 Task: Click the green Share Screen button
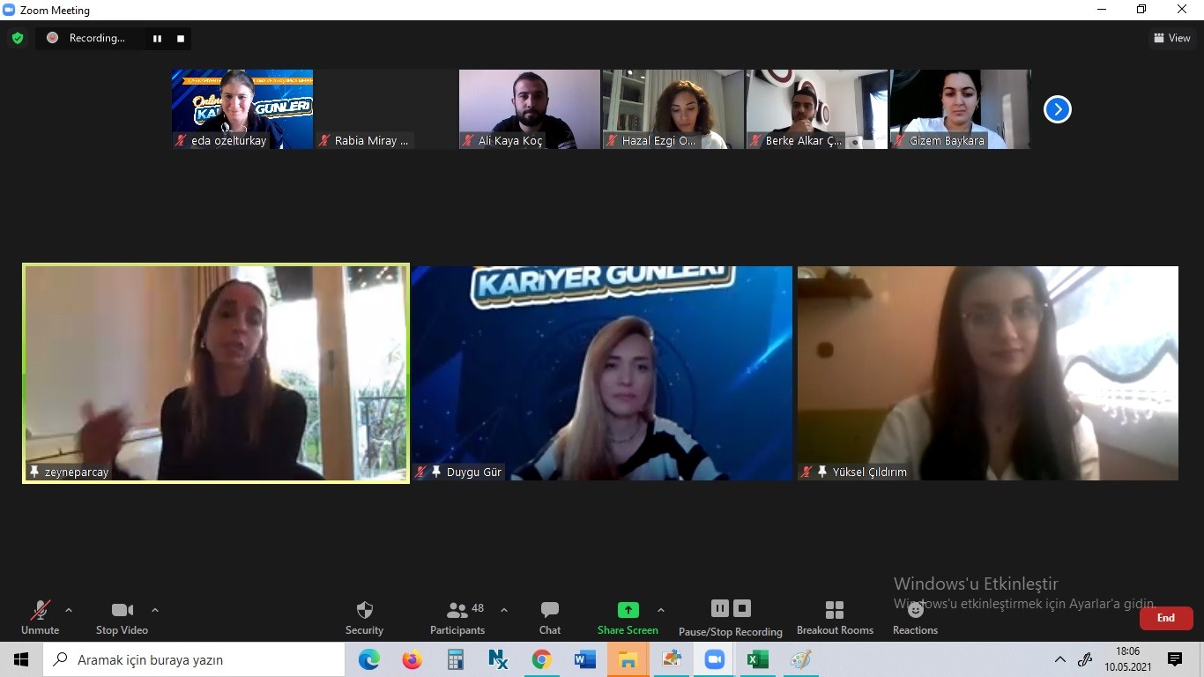pyautogui.click(x=628, y=617)
